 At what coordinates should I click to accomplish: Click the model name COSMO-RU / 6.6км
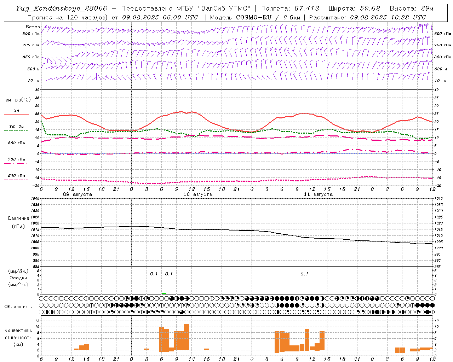tap(268, 17)
